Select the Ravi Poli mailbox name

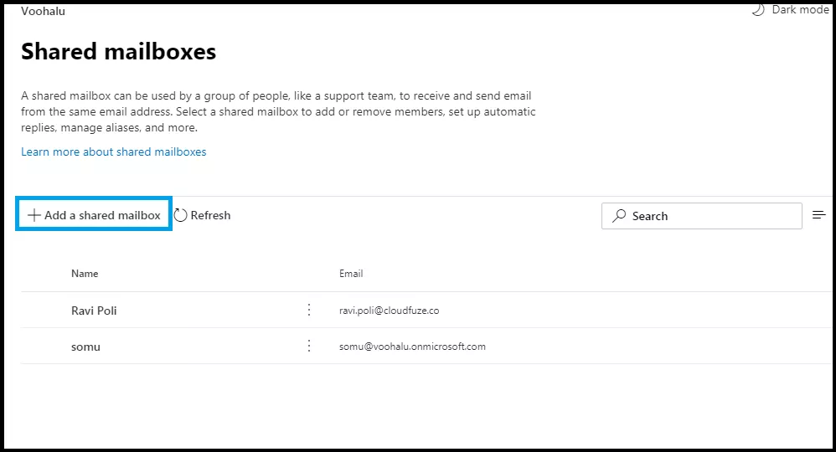tap(94, 311)
